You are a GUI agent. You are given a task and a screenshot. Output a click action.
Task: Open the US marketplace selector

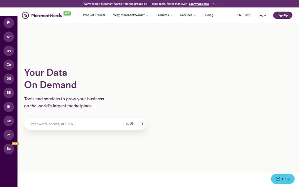(x=130, y=124)
